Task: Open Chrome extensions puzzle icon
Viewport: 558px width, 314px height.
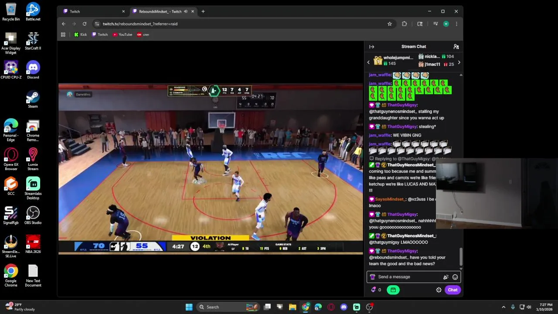Action: click(405, 24)
